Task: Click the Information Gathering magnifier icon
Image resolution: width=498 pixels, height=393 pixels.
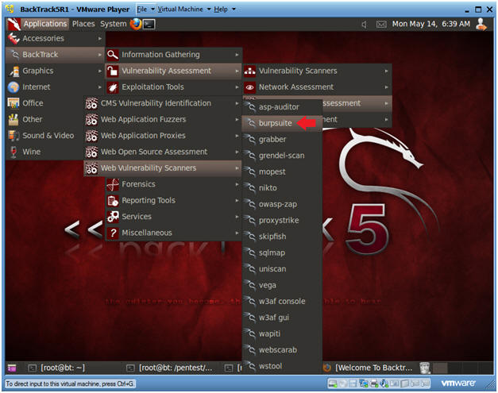Action: pos(113,55)
